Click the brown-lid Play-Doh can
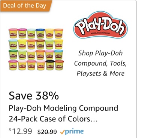Viewport: 142px width, 138px height. click(x=40, y=44)
